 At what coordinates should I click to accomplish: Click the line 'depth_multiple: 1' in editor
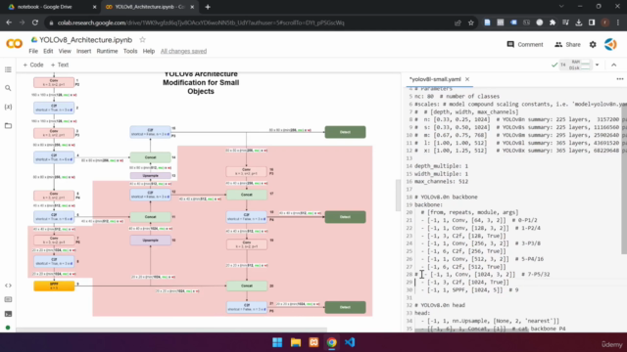point(441,166)
